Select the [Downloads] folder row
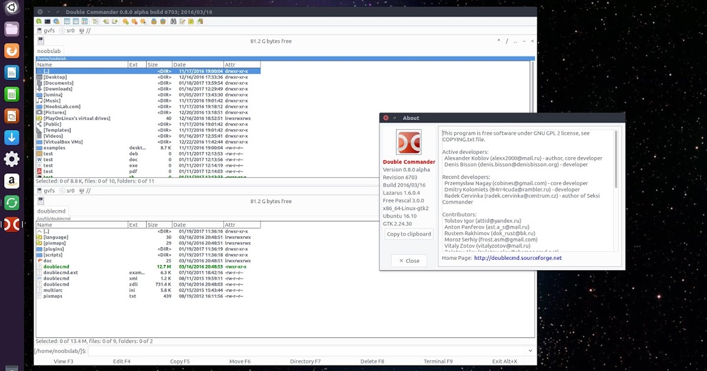 coord(148,89)
